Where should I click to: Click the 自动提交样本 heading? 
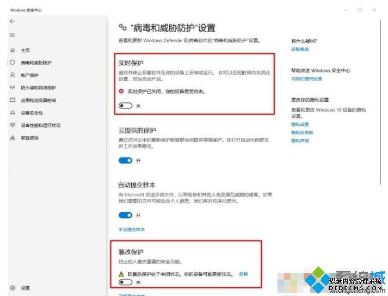point(137,185)
